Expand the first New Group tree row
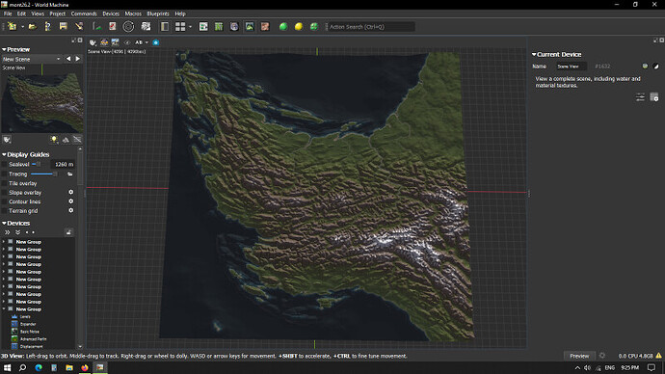The width and height of the screenshot is (665, 374). click(x=4, y=242)
